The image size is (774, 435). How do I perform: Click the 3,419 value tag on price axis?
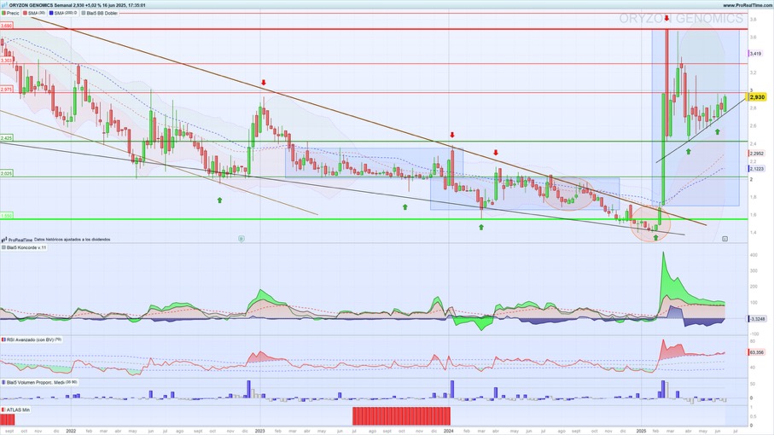click(x=755, y=53)
